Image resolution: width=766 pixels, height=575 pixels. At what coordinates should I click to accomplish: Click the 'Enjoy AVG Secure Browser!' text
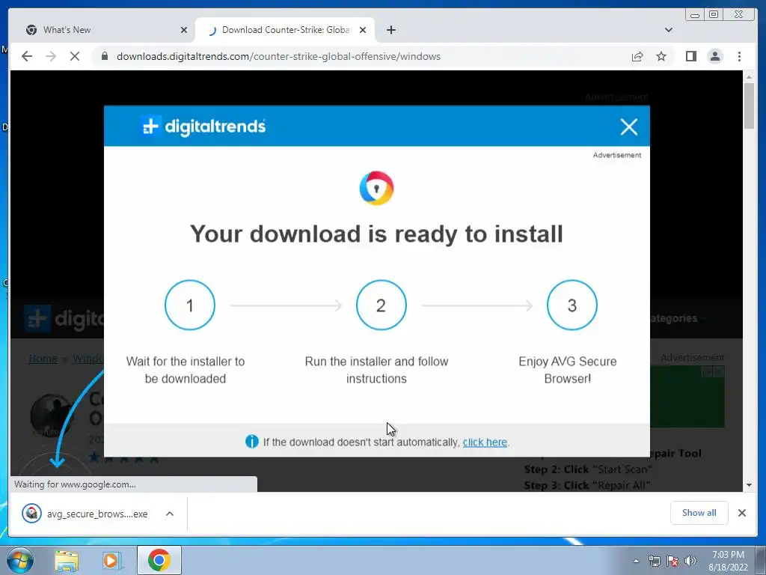coord(568,370)
